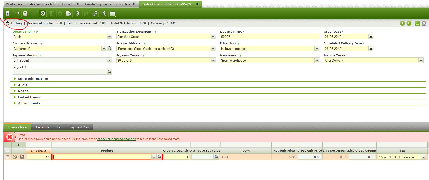Switch to Create Shipments from Orders tab
Image resolution: width=429 pixels, height=180 pixels.
pyautogui.click(x=107, y=4)
